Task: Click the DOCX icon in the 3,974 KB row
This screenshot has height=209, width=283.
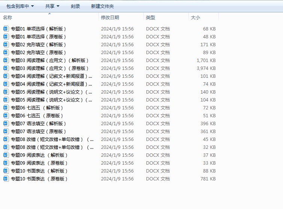Action: point(6,68)
